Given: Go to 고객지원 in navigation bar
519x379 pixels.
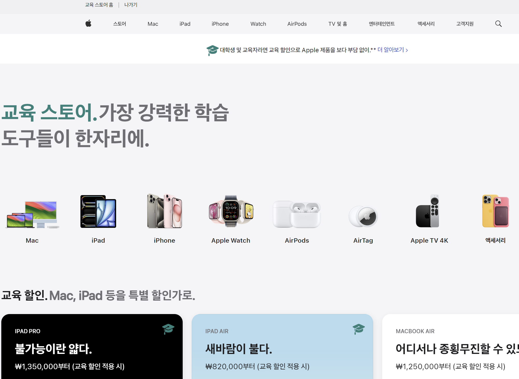Looking at the screenshot, I should click(465, 24).
